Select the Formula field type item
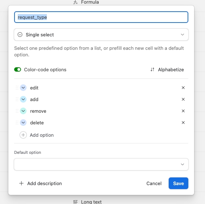Viewport: 205px width, 204px height. [86, 2]
